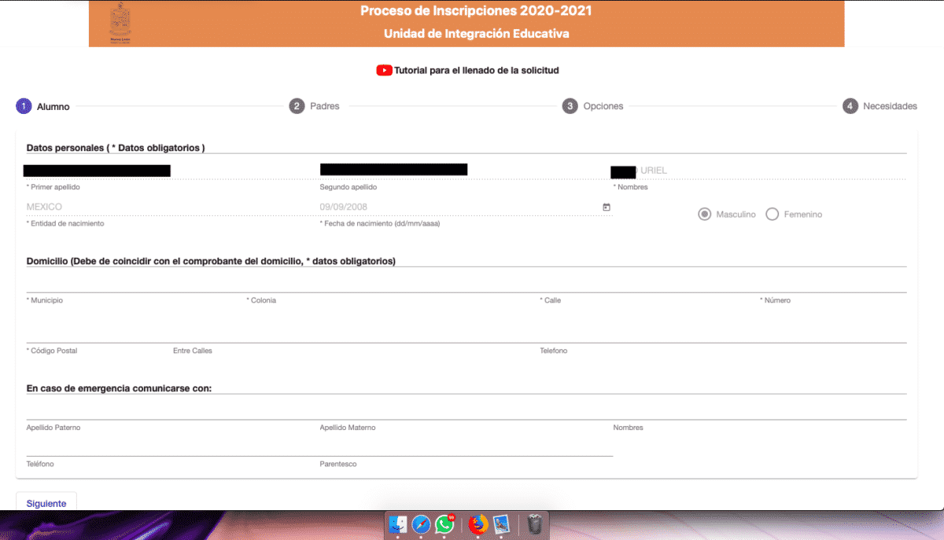Screen dimensions: 944x540
Task: Click the YouTube icon beside the tutorial text
Action: point(384,70)
